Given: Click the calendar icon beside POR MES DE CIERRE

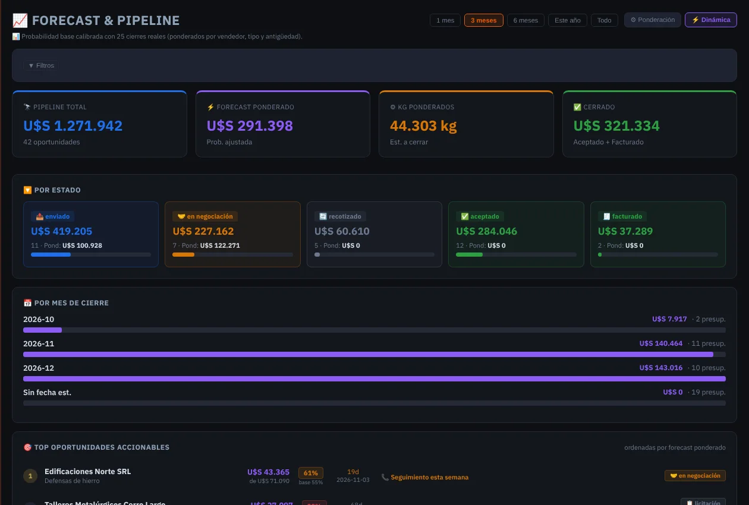Looking at the screenshot, I should tap(27, 303).
